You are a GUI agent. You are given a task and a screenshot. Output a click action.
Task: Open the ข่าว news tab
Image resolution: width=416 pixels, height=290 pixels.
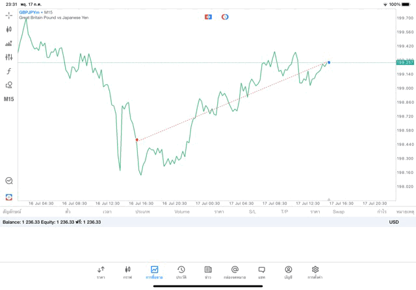click(208, 272)
